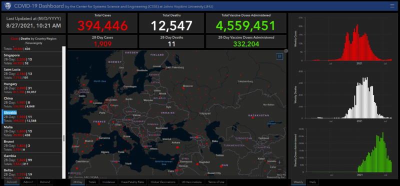Viewport: 400px width, 186px height.
Task: Open the Case-Fatality Ratio tab
Action: pyautogui.click(x=132, y=182)
